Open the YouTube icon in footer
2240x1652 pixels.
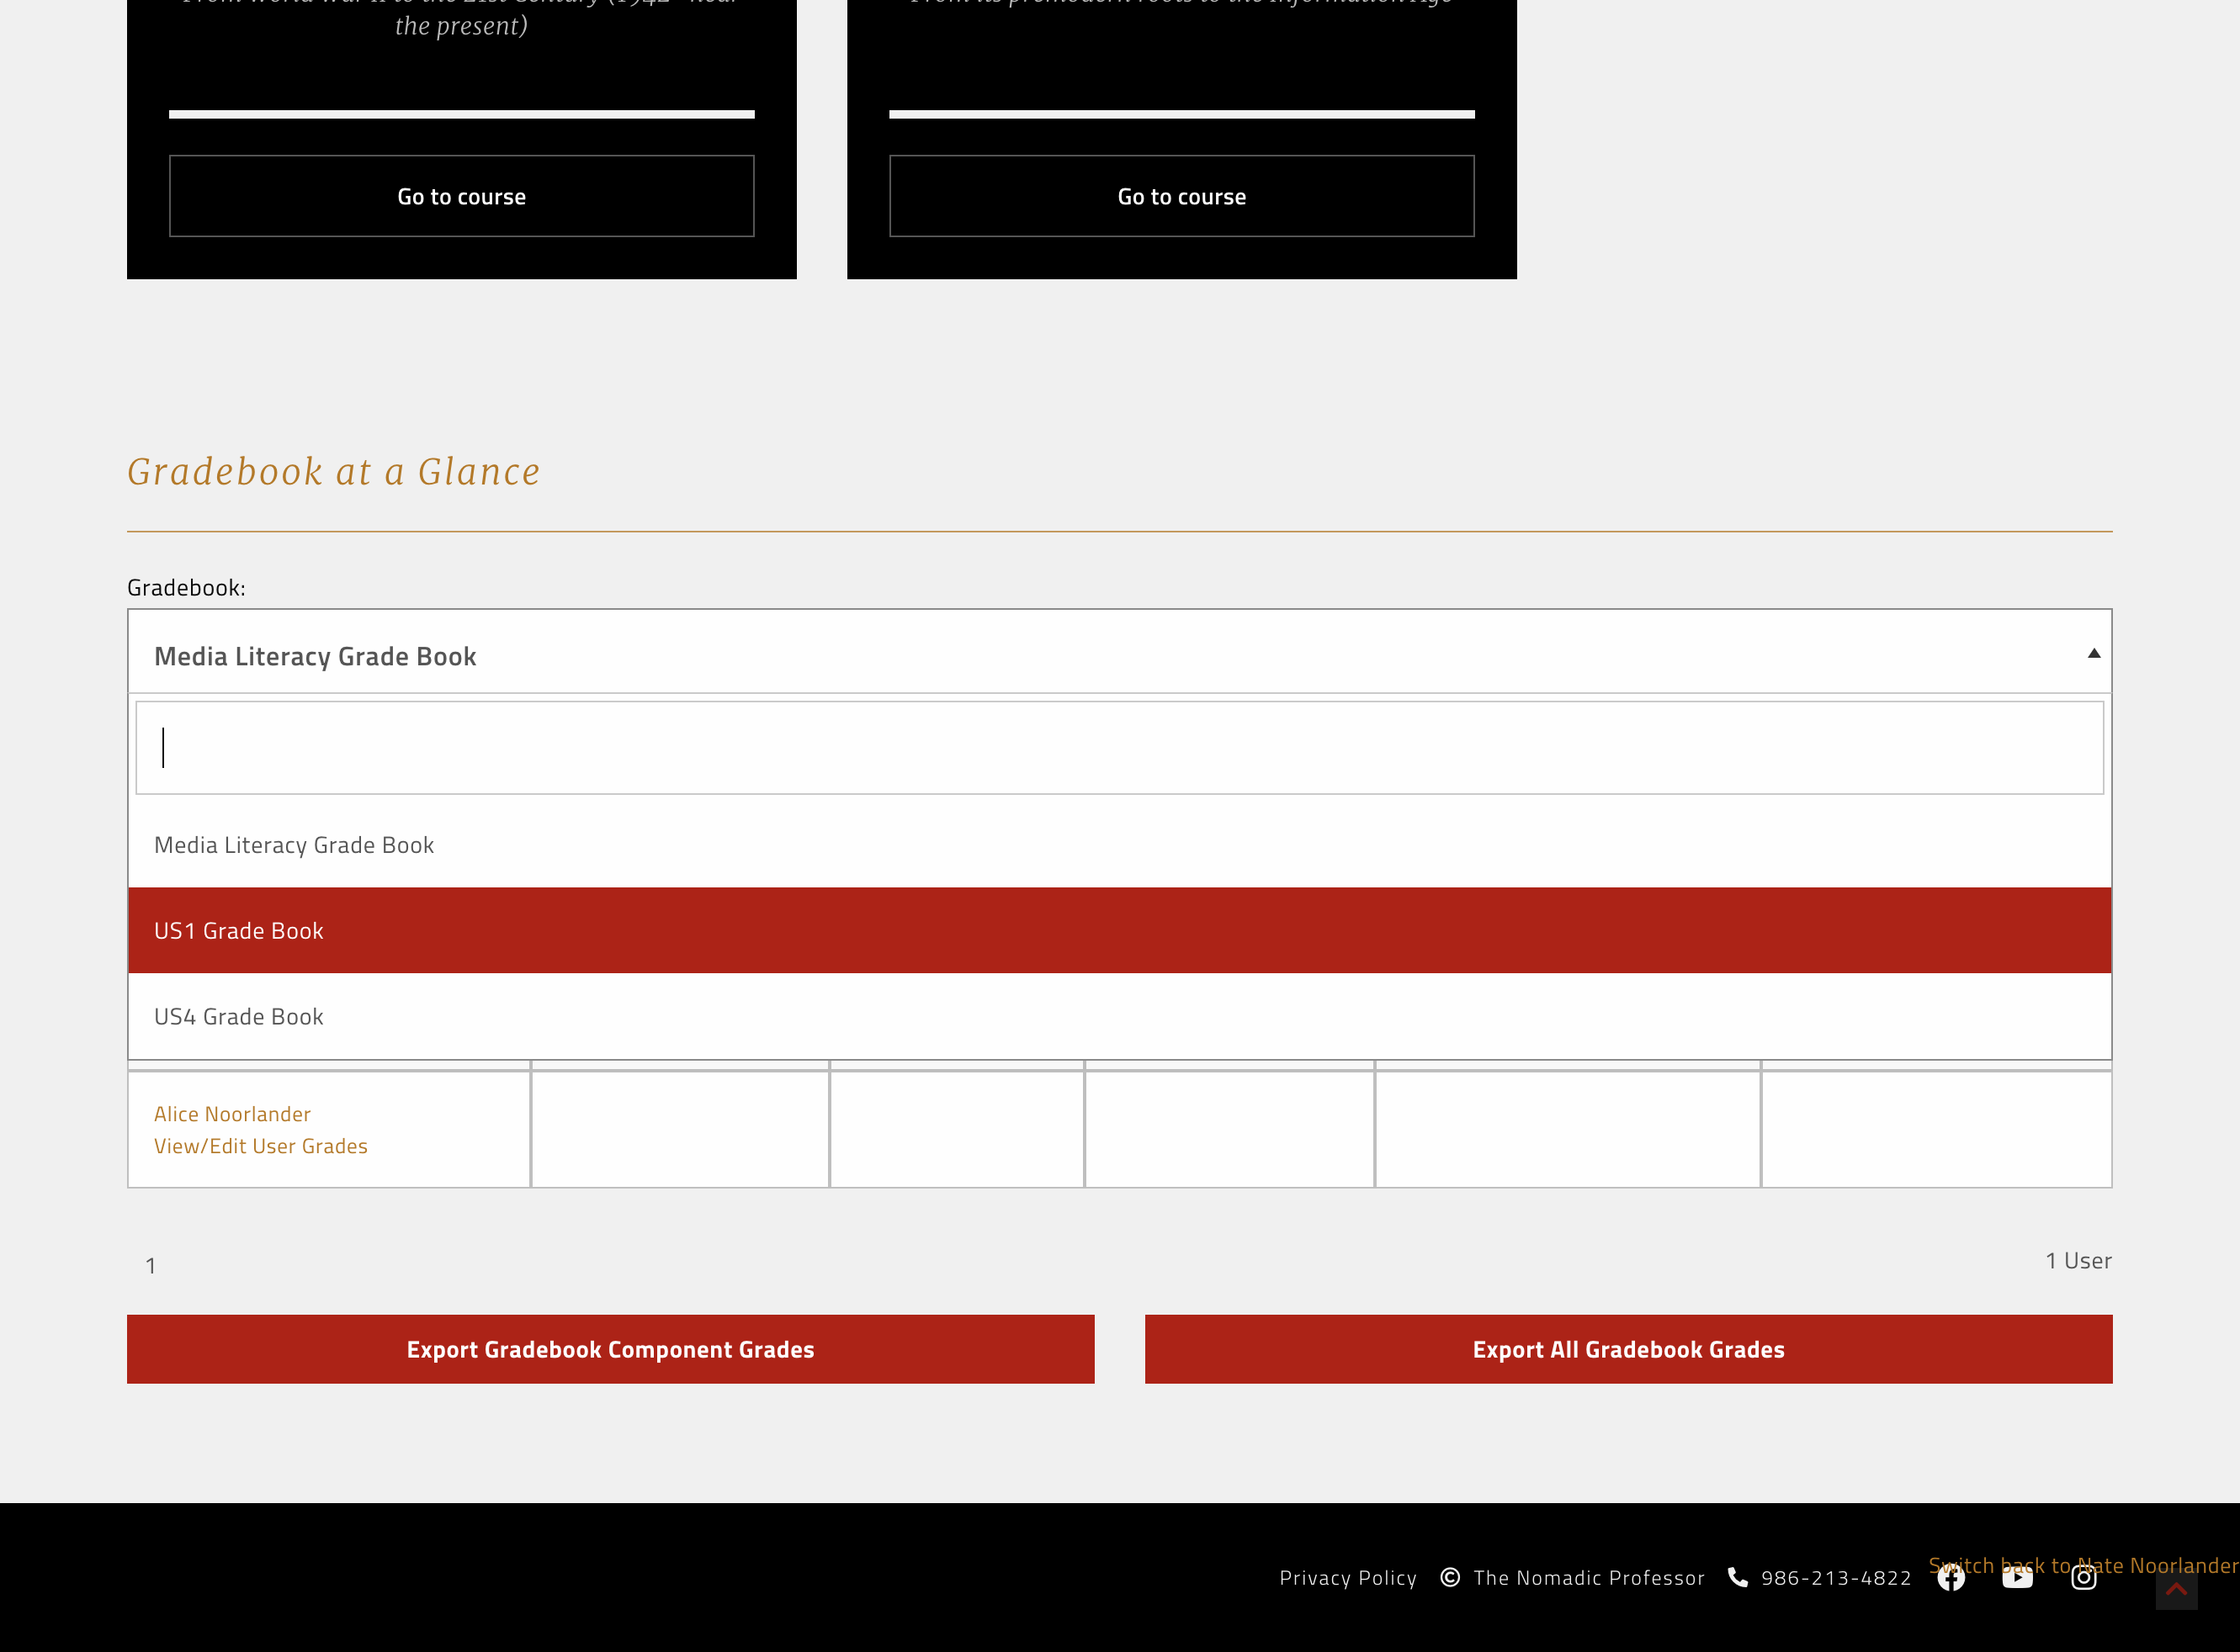tap(2017, 1578)
